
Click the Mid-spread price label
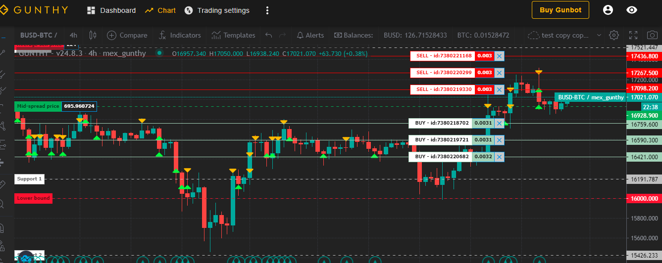pyautogui.click(x=38, y=106)
